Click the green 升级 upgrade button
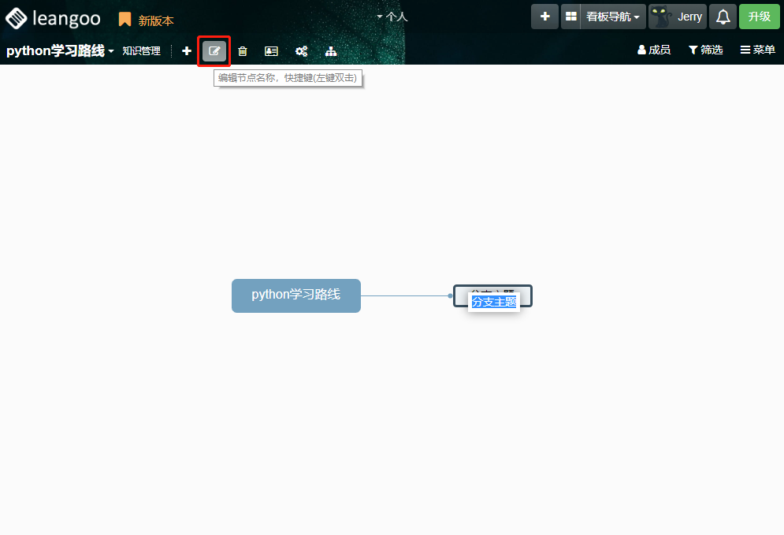784x535 pixels. tap(759, 17)
